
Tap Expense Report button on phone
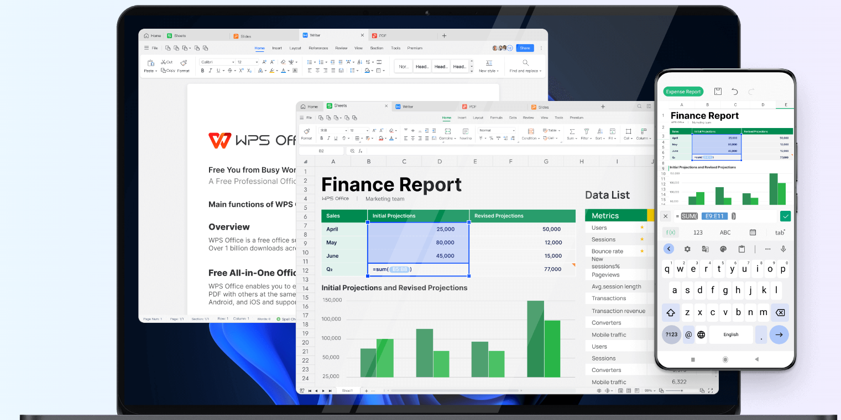click(683, 92)
